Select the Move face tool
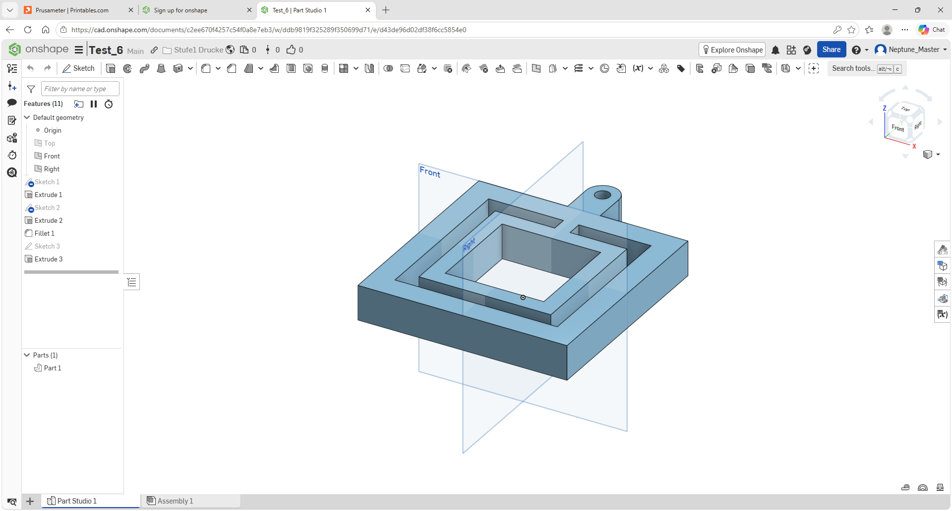 500,68
